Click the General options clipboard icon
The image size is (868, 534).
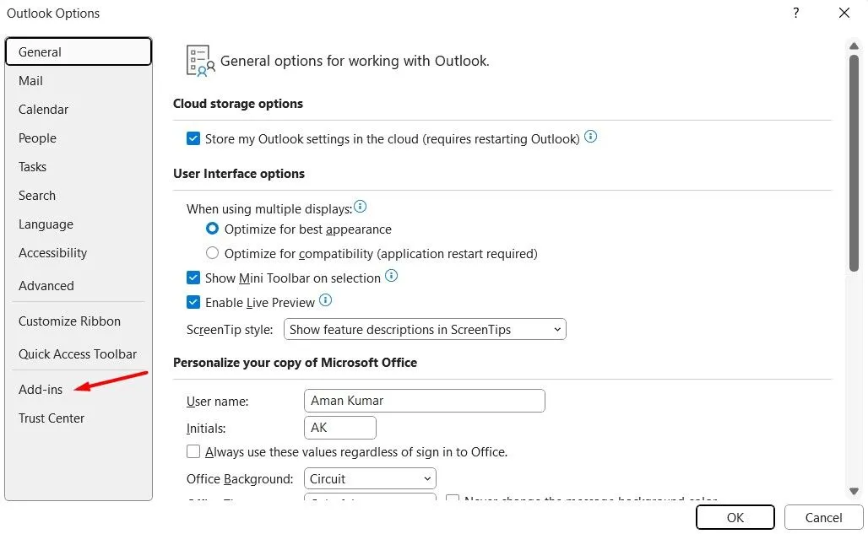(x=199, y=60)
